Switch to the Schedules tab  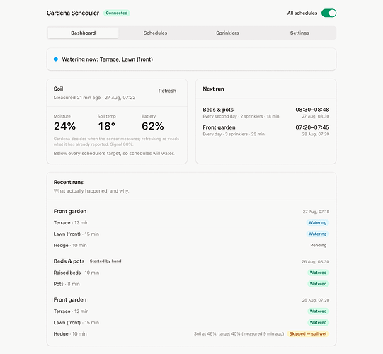(x=155, y=33)
